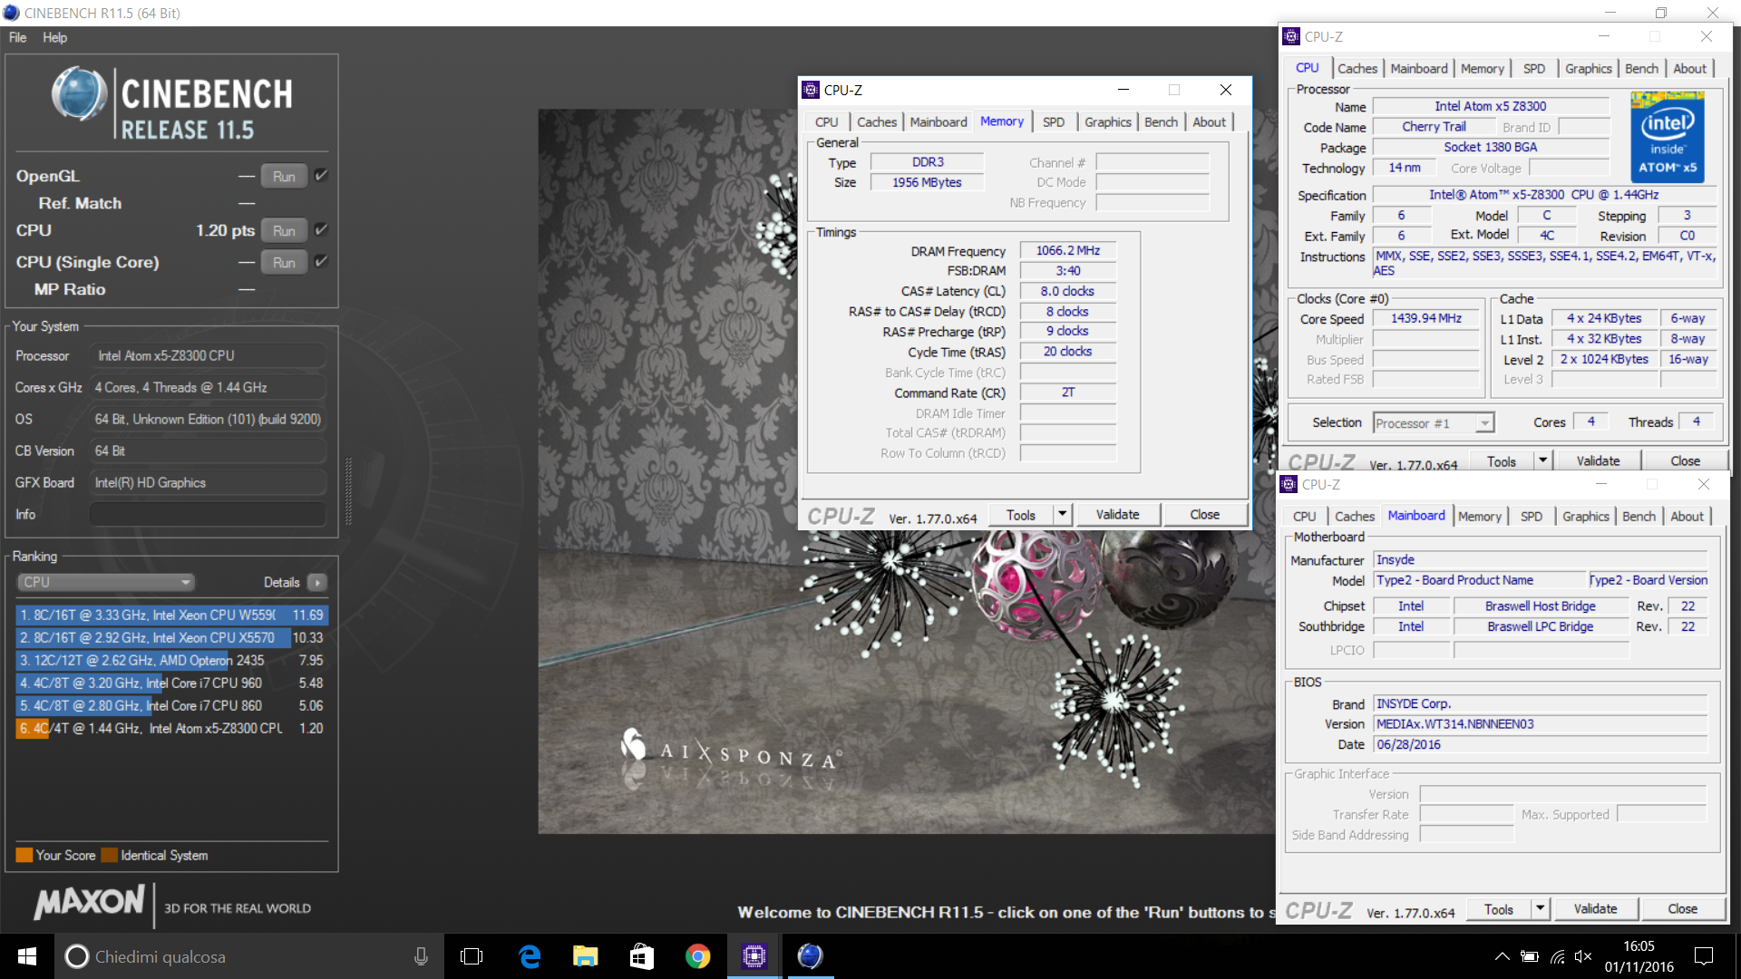The height and width of the screenshot is (979, 1741).
Task: Show hidden system tray icons
Action: tap(1502, 956)
